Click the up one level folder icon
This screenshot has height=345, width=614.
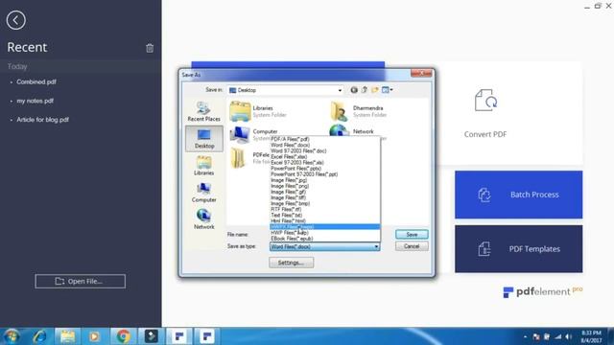coord(365,90)
